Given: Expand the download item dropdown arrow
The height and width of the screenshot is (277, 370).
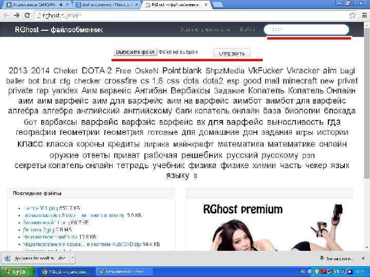Looking at the screenshot, I should click(x=73, y=258).
